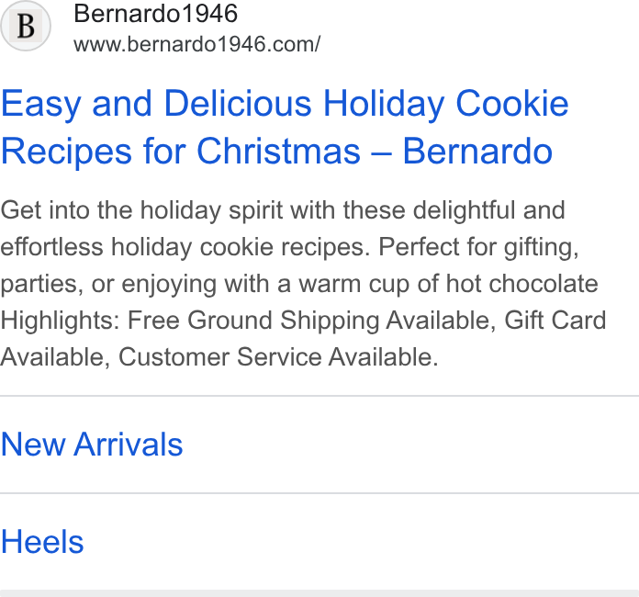Click the 'parties, or enjoying' description line
The width and height of the screenshot is (639, 597).
[108, 284]
